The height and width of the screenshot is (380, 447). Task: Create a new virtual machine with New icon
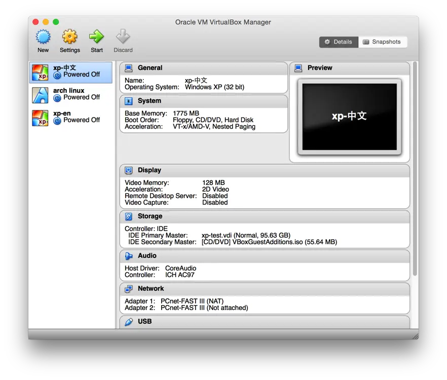(43, 41)
